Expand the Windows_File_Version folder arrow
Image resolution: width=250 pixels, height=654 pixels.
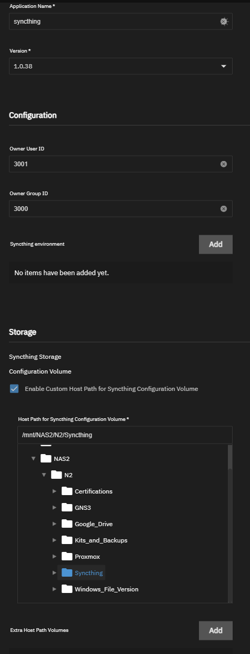(55, 589)
